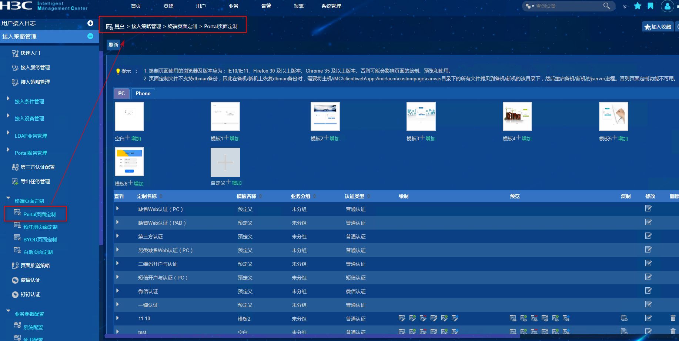Screen dimensions: 679x341
Task: Click the bookmark icon in the top bar
Action: (x=650, y=6)
